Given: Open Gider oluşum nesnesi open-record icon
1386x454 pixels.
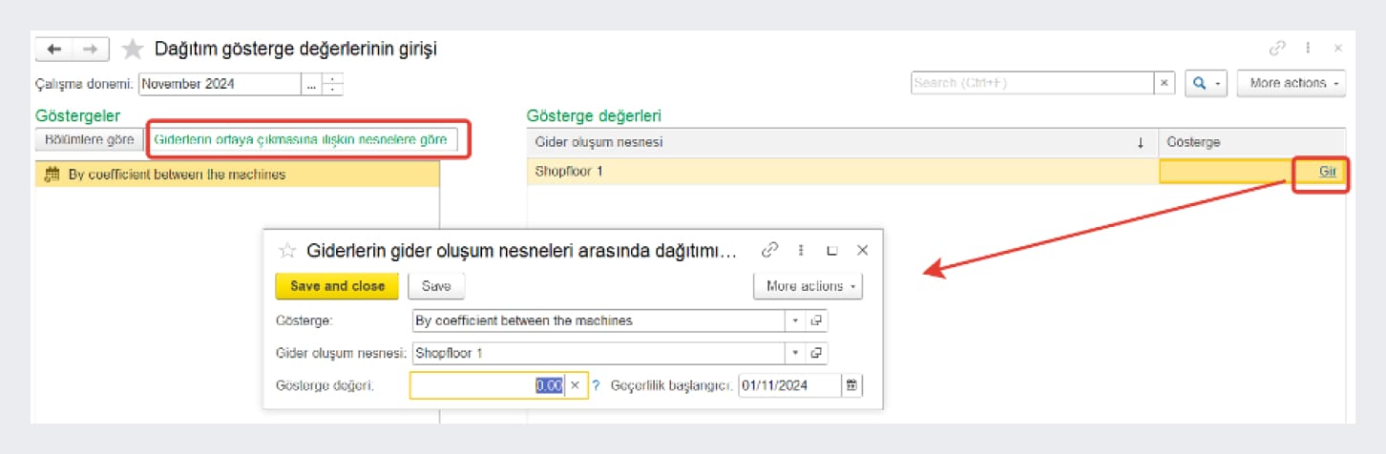Looking at the screenshot, I should (x=816, y=353).
